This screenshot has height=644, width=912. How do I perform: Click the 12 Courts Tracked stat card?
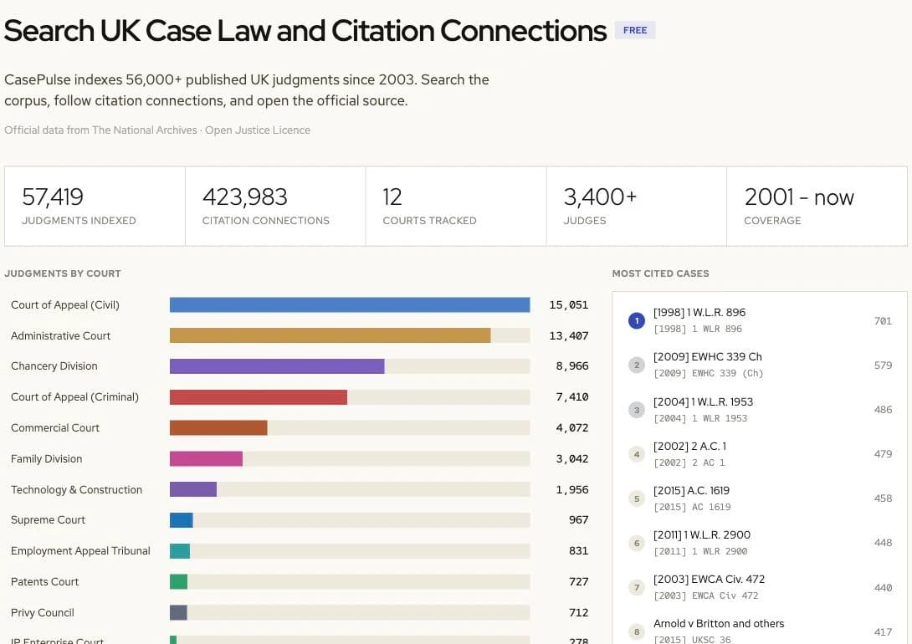pos(456,207)
